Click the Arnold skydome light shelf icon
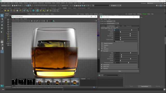This screenshot has height=93, width=166. point(14,11)
